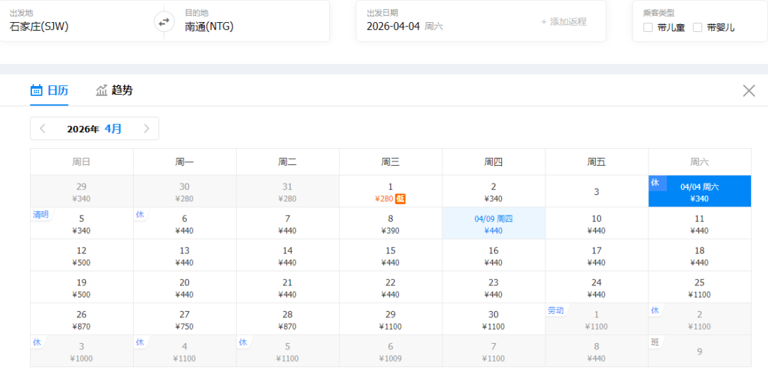Select April 30 priced ¥1100
This screenshot has height=375, width=768.
(x=494, y=319)
